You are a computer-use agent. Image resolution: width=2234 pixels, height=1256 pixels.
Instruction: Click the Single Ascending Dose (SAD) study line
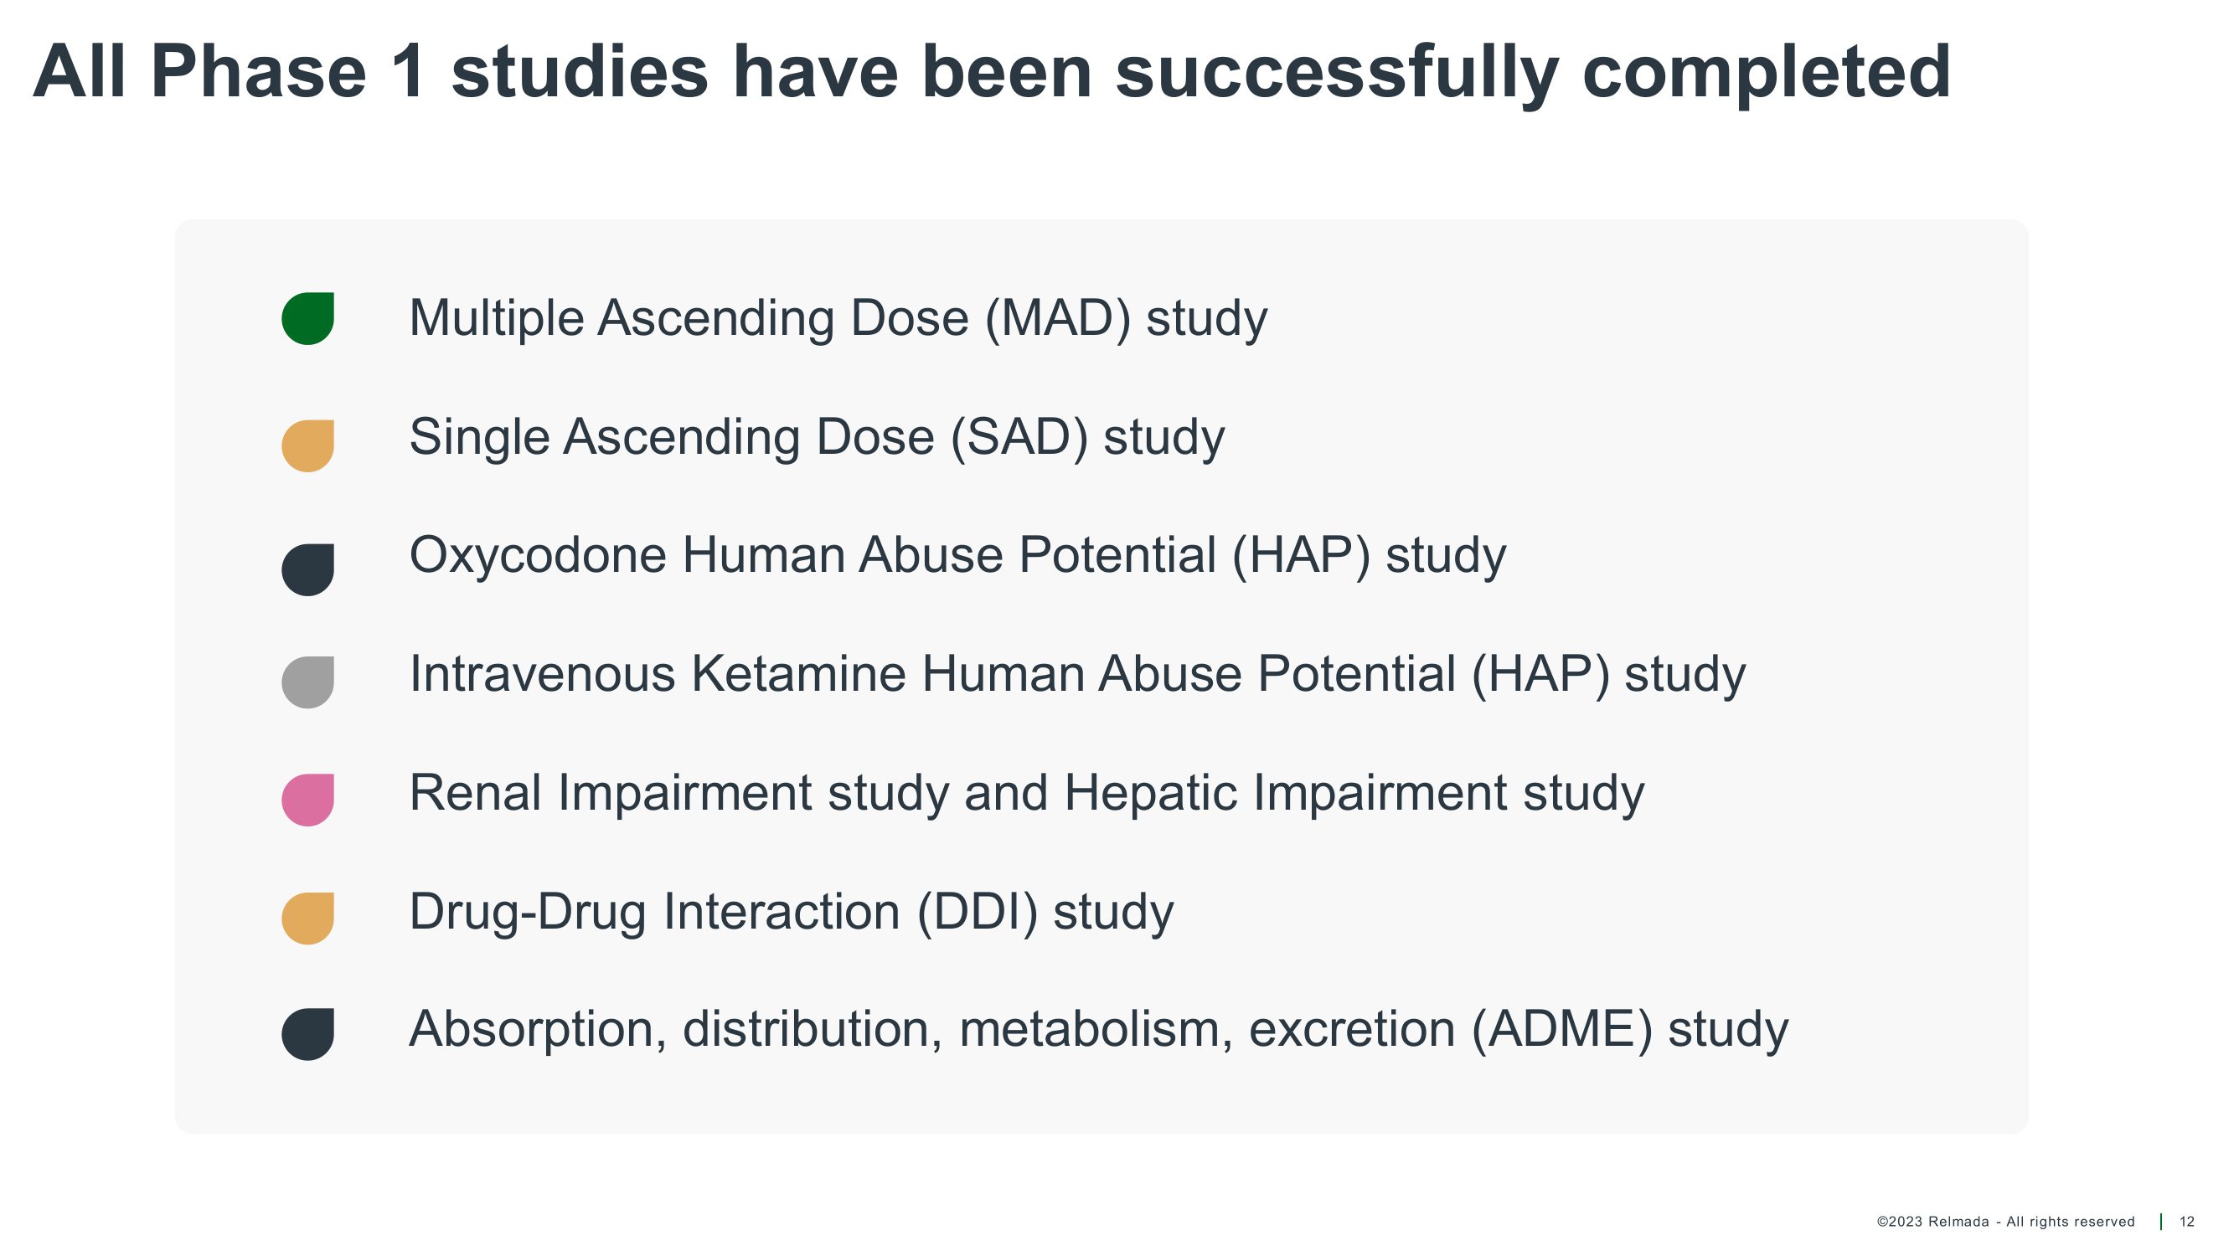coord(816,437)
